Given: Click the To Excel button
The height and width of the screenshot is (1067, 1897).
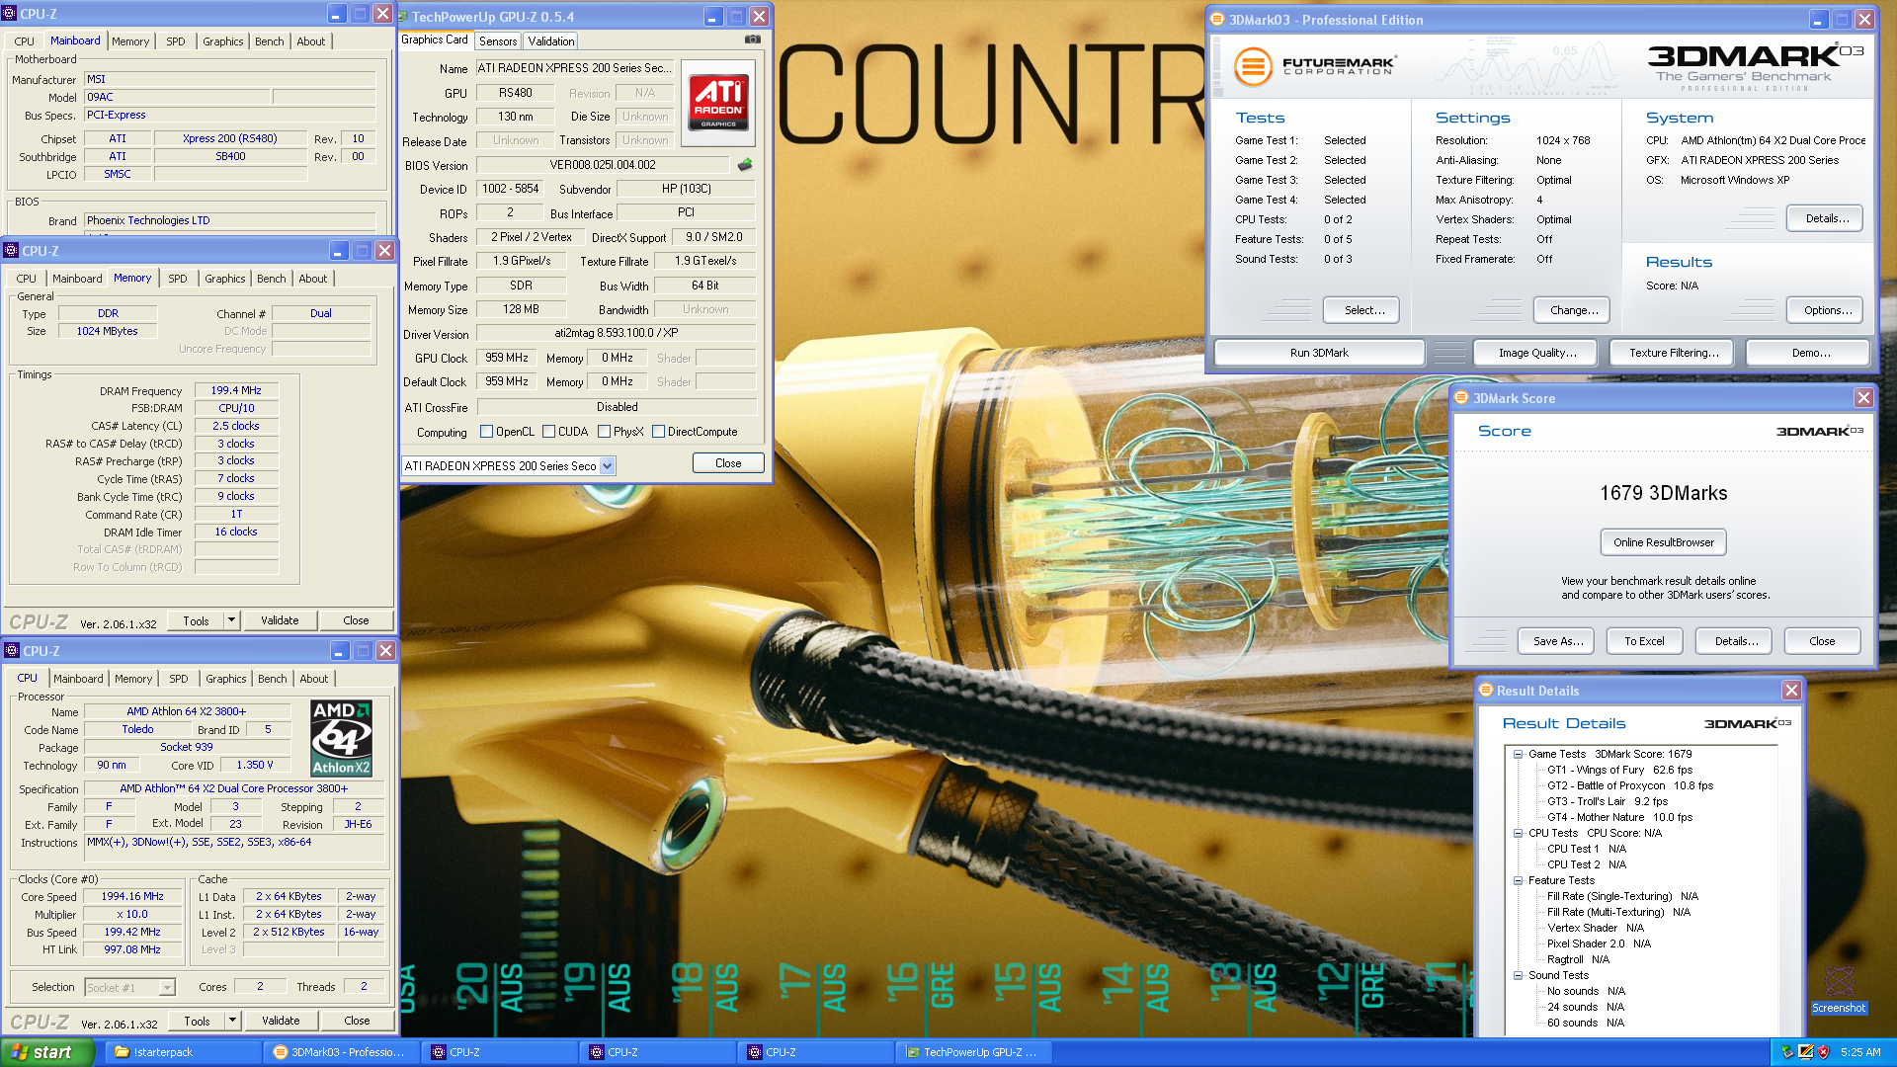Looking at the screenshot, I should coord(1644,641).
